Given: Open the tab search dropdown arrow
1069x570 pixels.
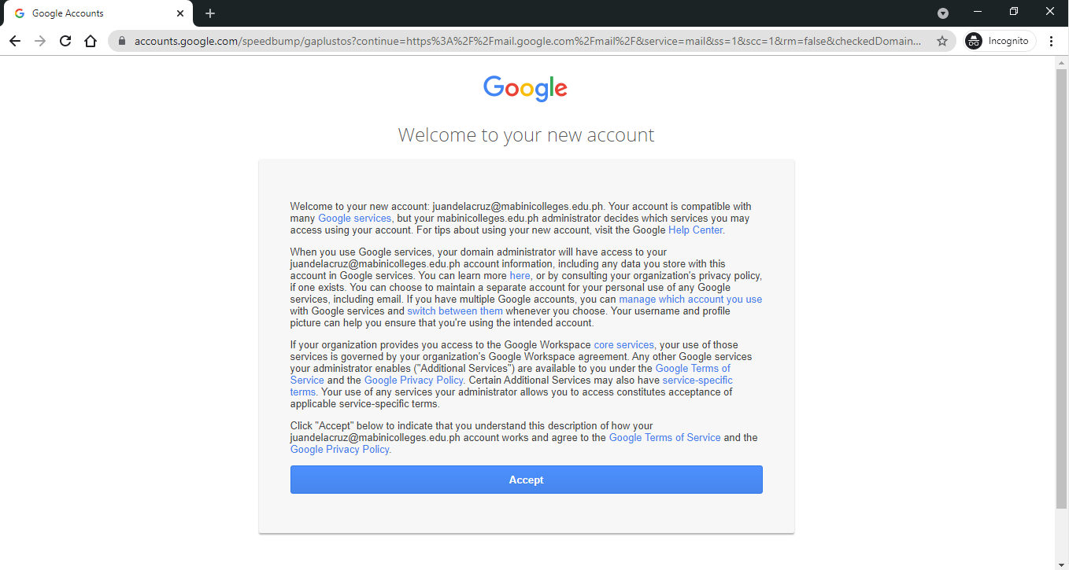Looking at the screenshot, I should [943, 13].
